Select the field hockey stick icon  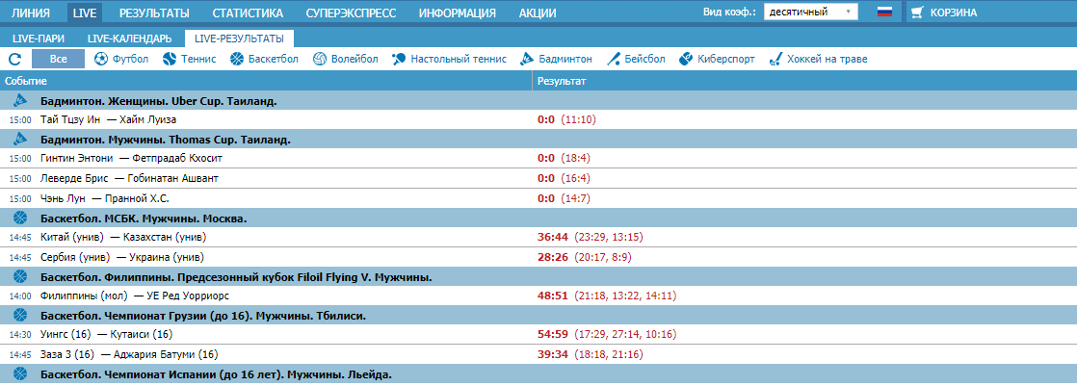[x=775, y=59]
